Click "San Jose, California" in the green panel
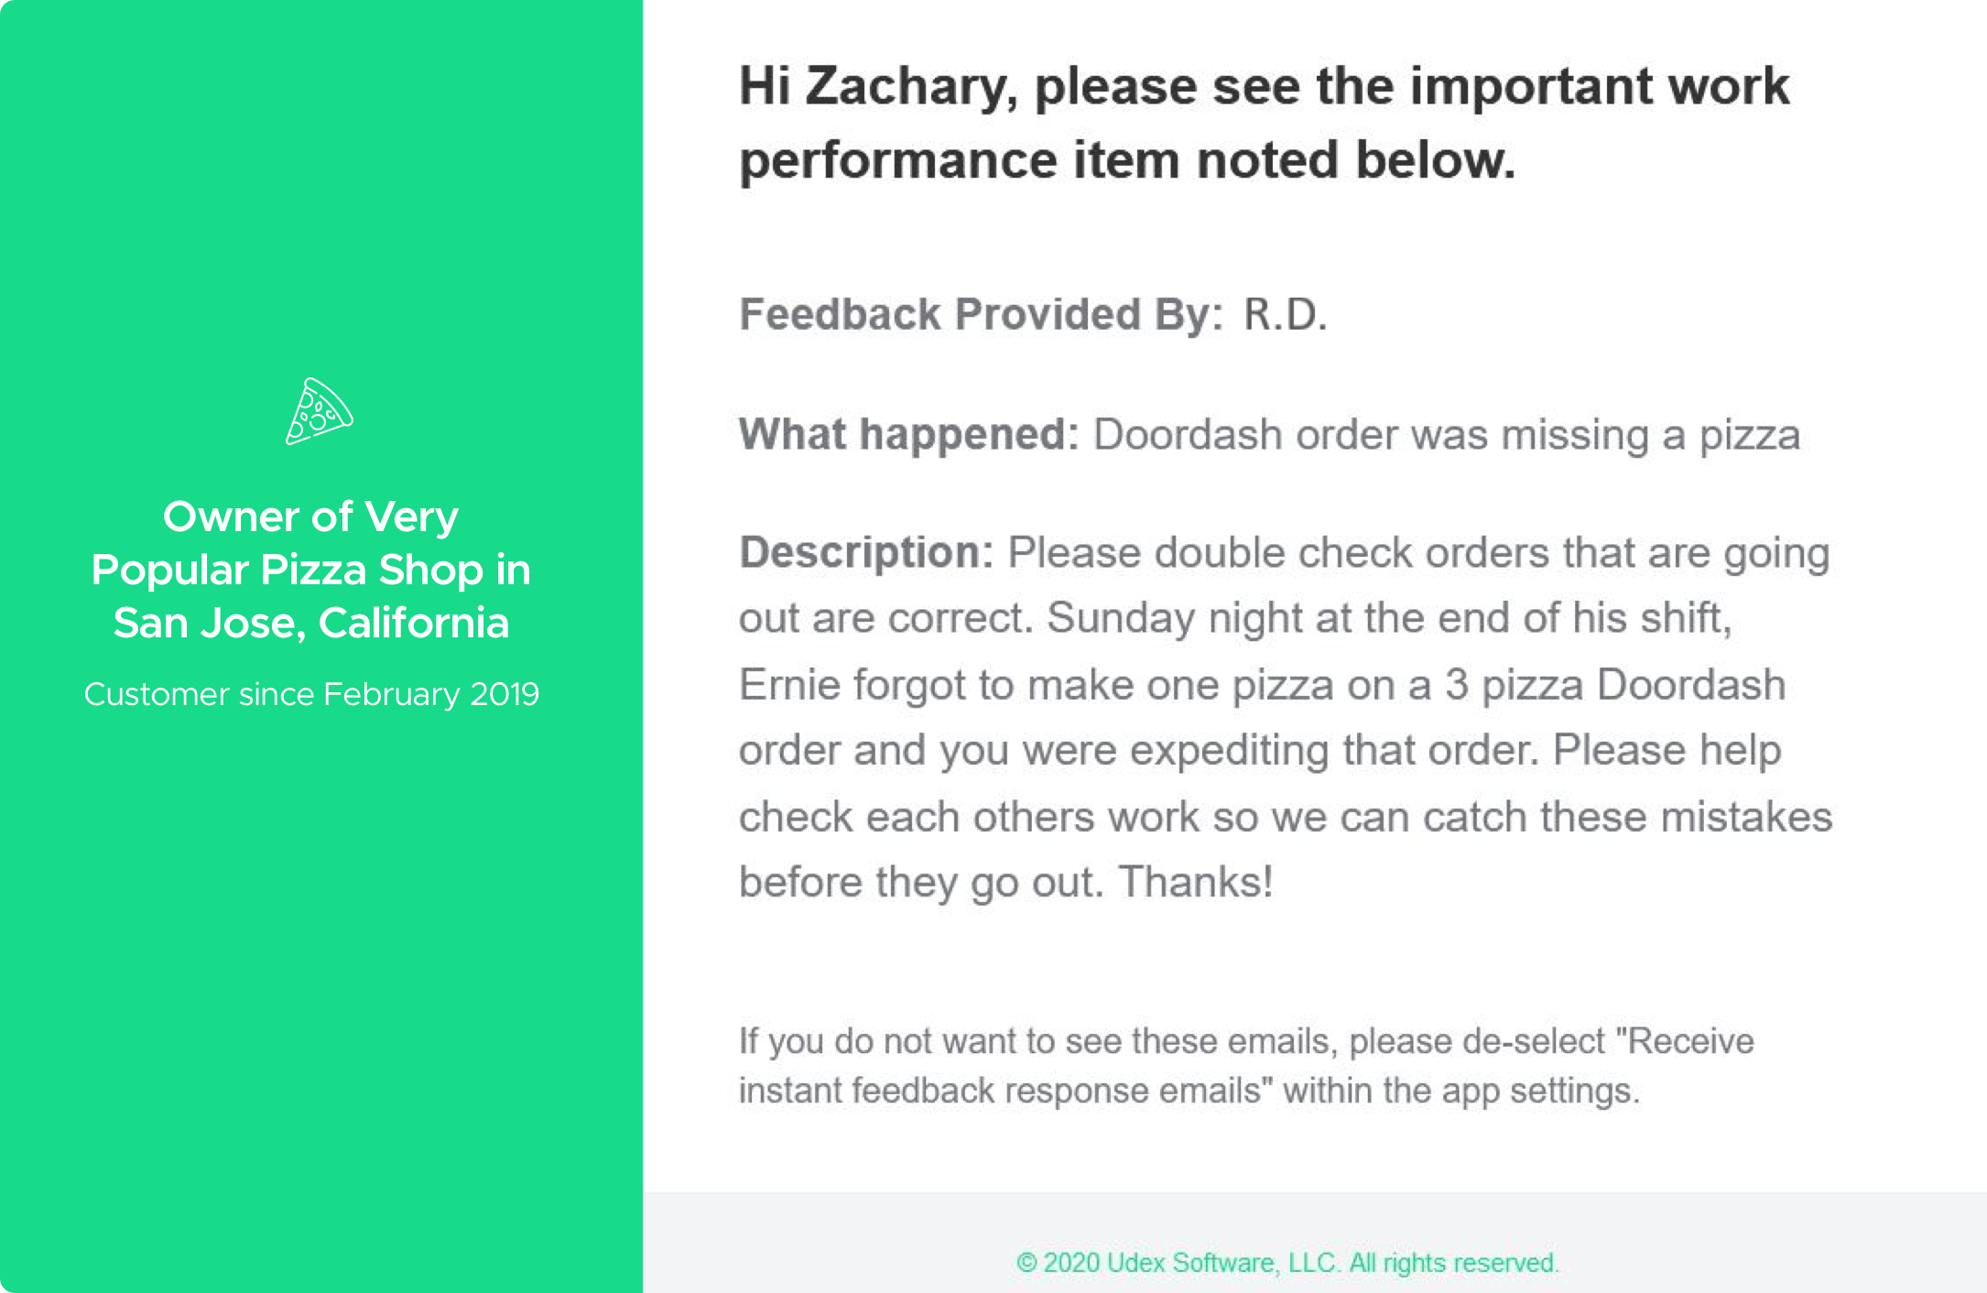Image resolution: width=1987 pixels, height=1293 pixels. (x=311, y=623)
